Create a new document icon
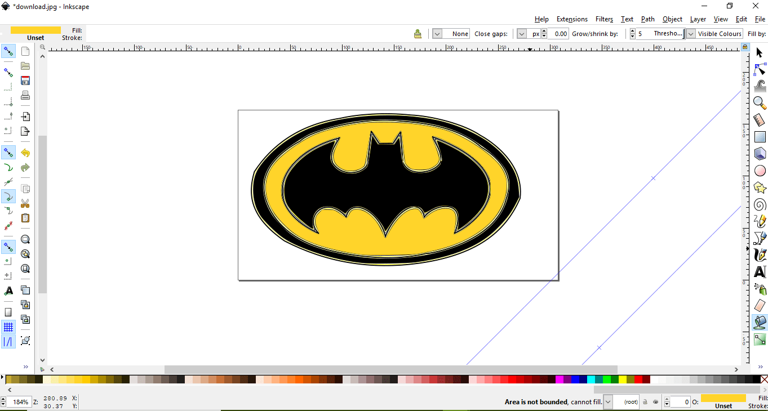 25,51
